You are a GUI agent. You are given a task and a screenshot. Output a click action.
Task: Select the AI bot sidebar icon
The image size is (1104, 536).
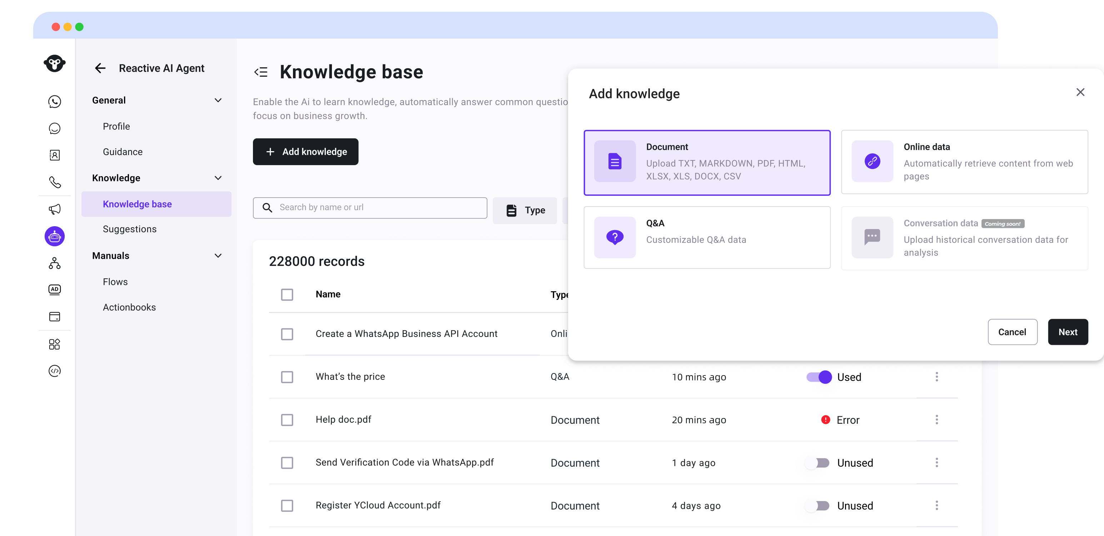pos(54,236)
